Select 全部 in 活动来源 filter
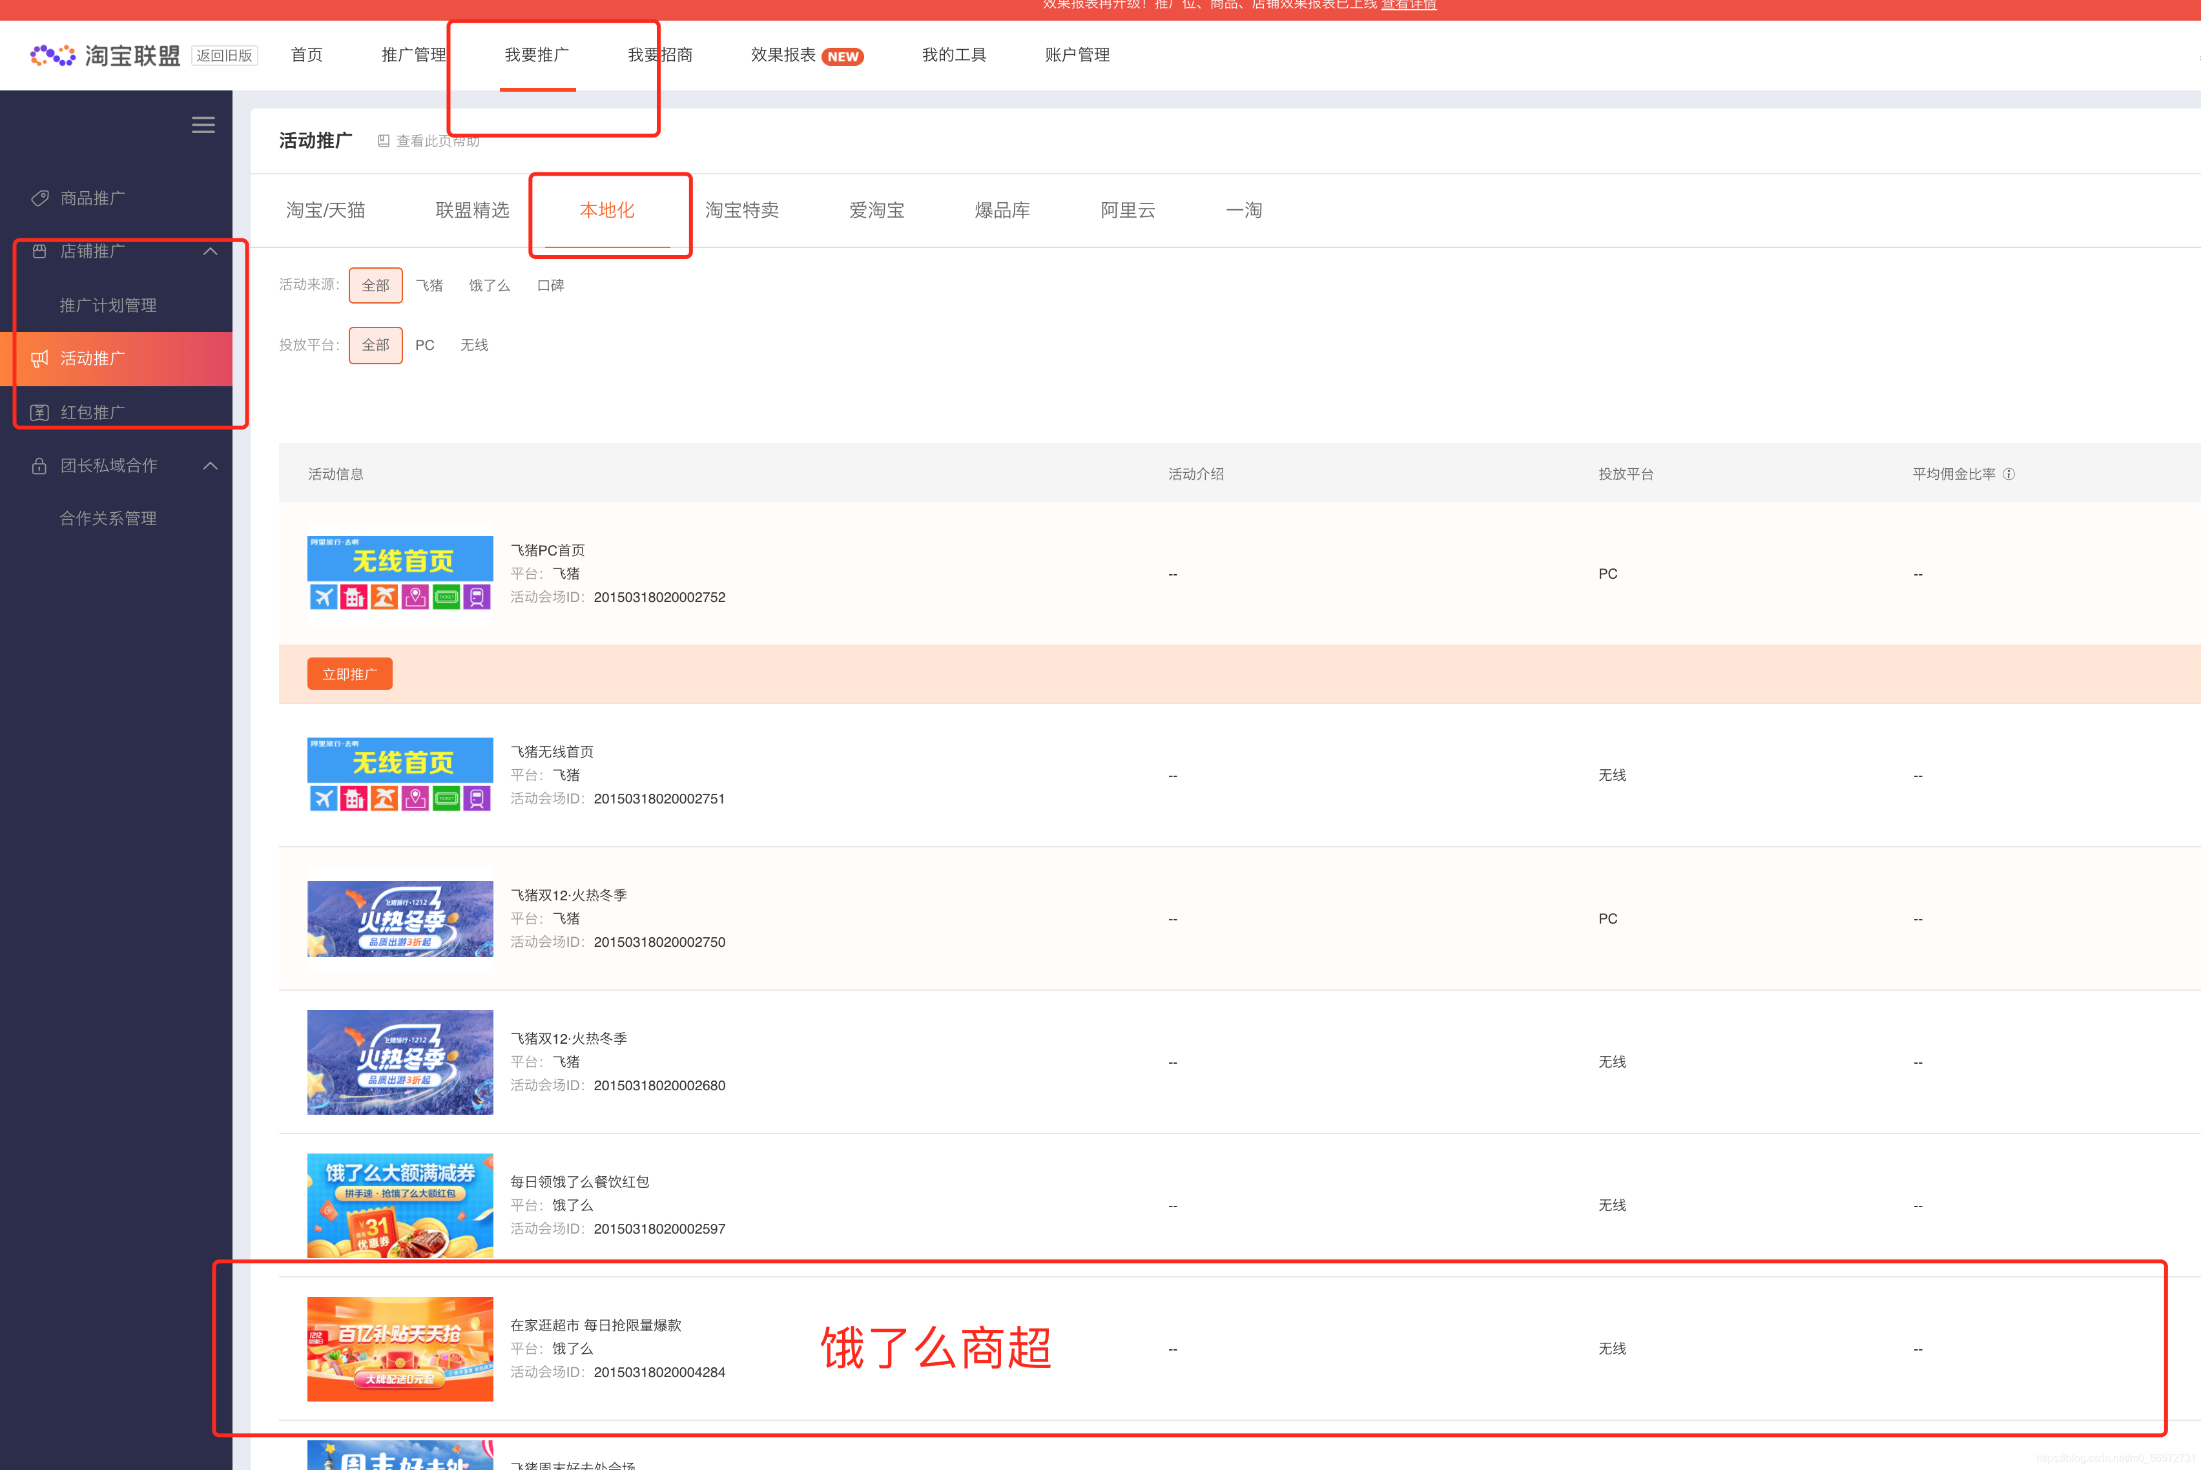The image size is (2201, 1470). tap(376, 285)
